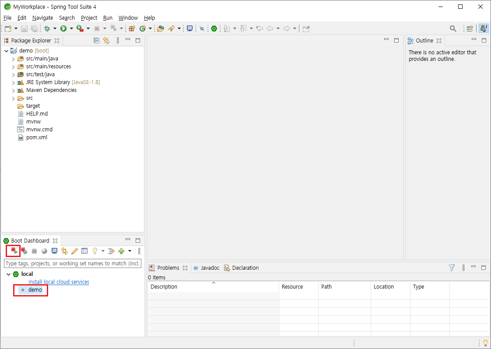
Task: Click the Start in debug mode icon in Boot Dashboard
Action: pyautogui.click(x=24, y=251)
